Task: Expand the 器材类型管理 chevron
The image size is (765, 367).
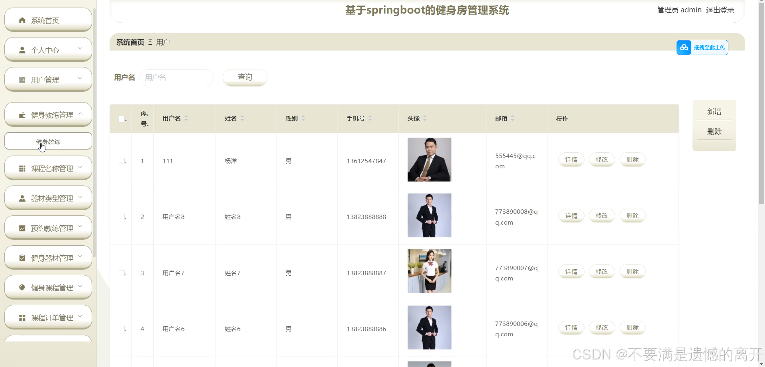Action: tap(80, 197)
